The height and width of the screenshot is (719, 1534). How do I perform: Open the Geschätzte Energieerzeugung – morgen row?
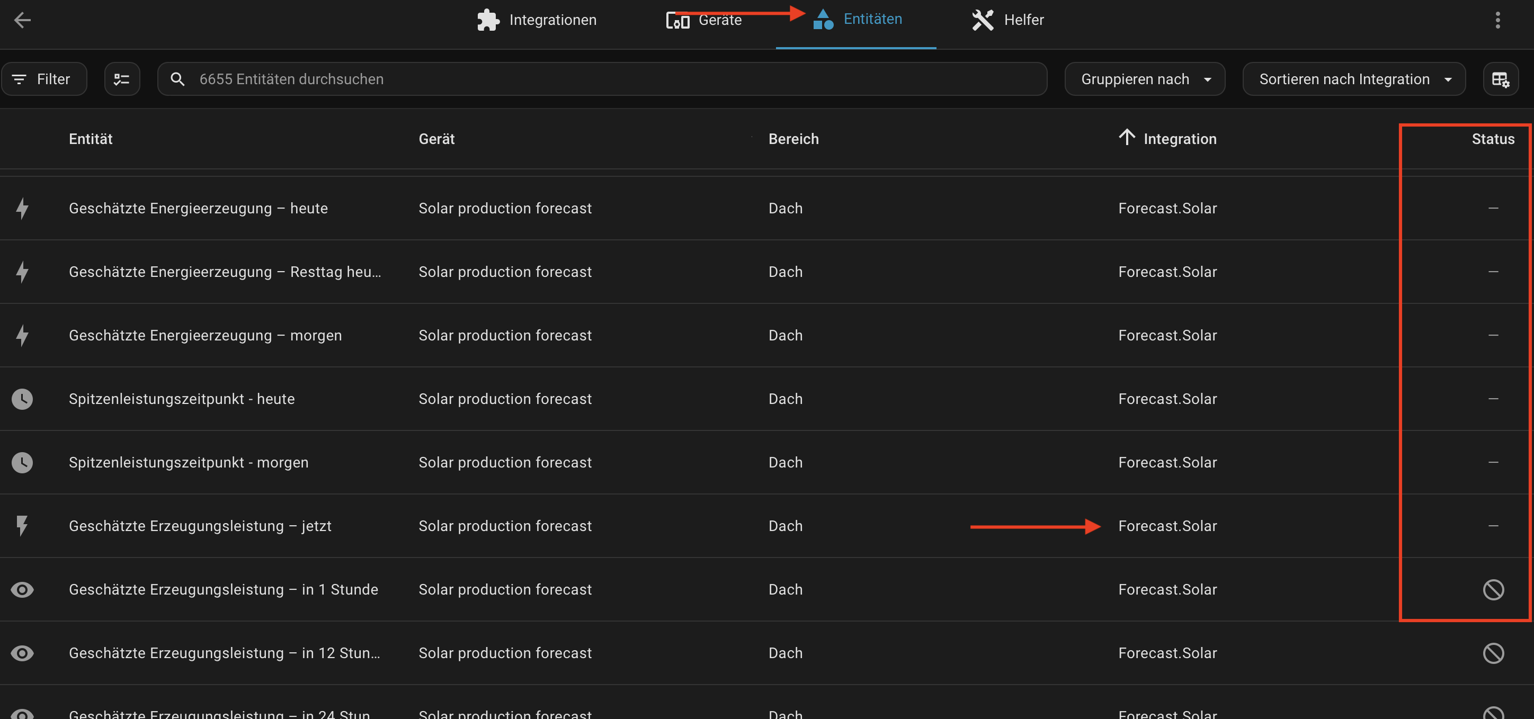767,336
